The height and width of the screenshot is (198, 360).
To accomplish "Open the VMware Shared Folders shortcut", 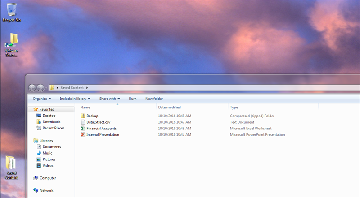I will click(x=12, y=43).
